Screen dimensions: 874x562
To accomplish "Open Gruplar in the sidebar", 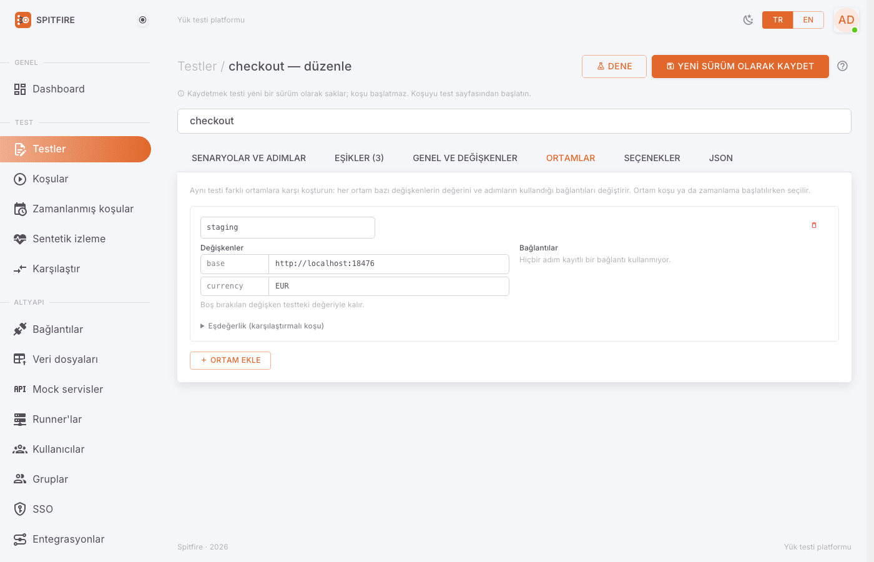I will (75, 479).
